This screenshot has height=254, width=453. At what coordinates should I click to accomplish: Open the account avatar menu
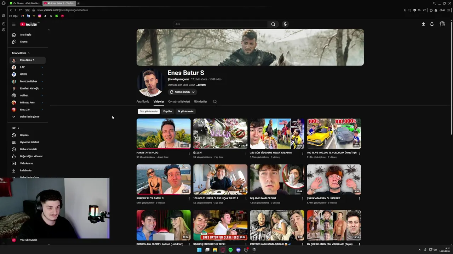(x=442, y=24)
